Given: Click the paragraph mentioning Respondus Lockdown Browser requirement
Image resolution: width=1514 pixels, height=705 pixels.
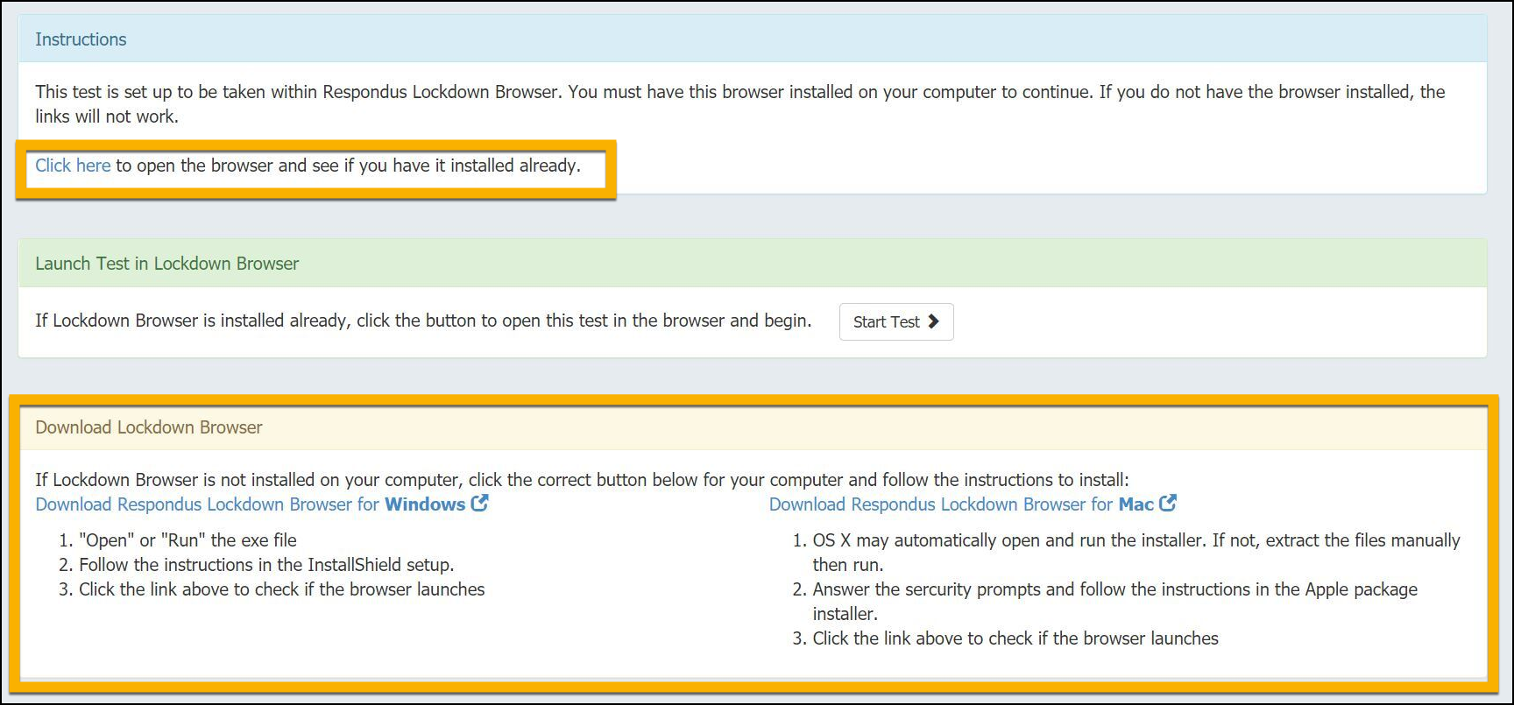Looking at the screenshot, I should [740, 104].
